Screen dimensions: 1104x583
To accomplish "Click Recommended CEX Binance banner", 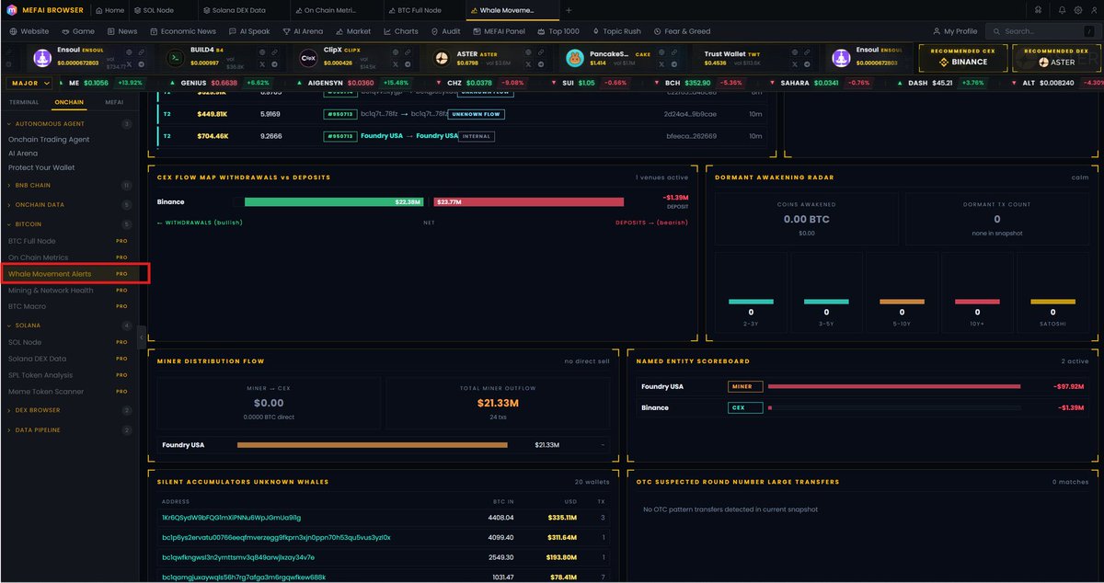I will (962, 58).
